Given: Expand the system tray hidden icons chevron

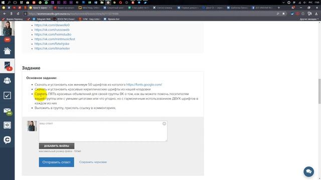Looking at the screenshot, I should pyautogui.click(x=283, y=2).
